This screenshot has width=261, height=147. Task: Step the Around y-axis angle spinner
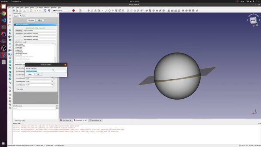point(54,82)
